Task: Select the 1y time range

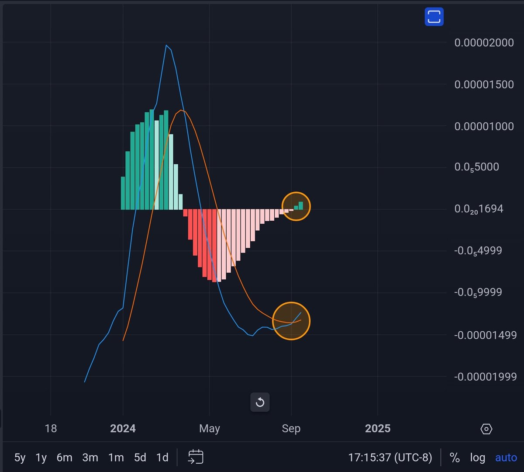Action: pos(41,458)
